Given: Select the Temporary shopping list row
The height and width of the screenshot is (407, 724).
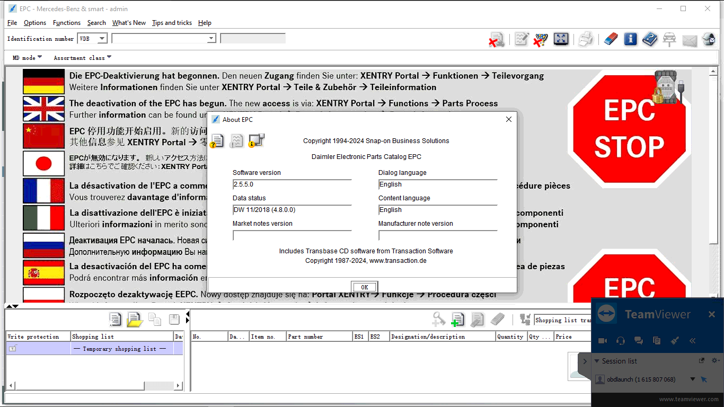Looking at the screenshot, I should coord(119,349).
